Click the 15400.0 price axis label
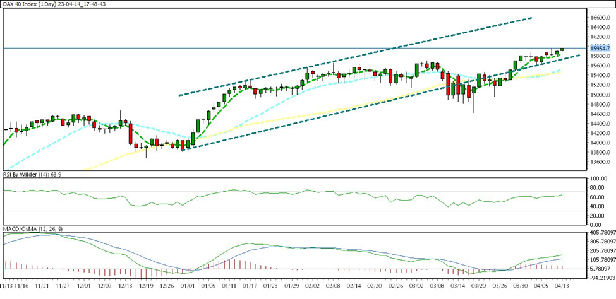The height and width of the screenshot is (299, 616). 601,76
